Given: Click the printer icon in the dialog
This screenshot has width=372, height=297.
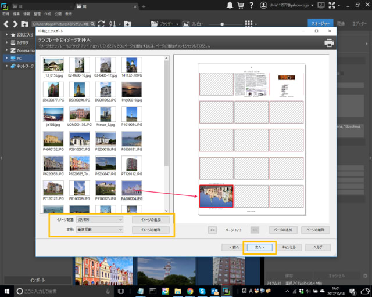Looking at the screenshot, I should pyautogui.click(x=329, y=43).
